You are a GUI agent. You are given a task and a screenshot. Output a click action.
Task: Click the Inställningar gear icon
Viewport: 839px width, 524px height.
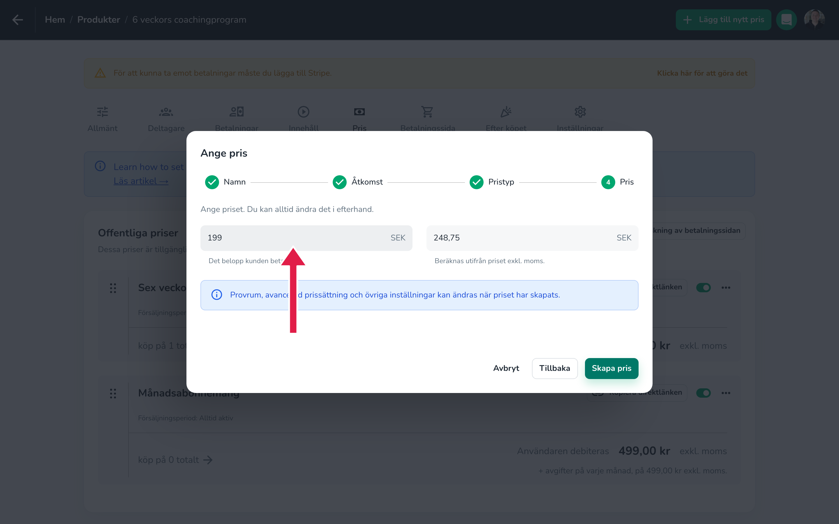point(580,111)
